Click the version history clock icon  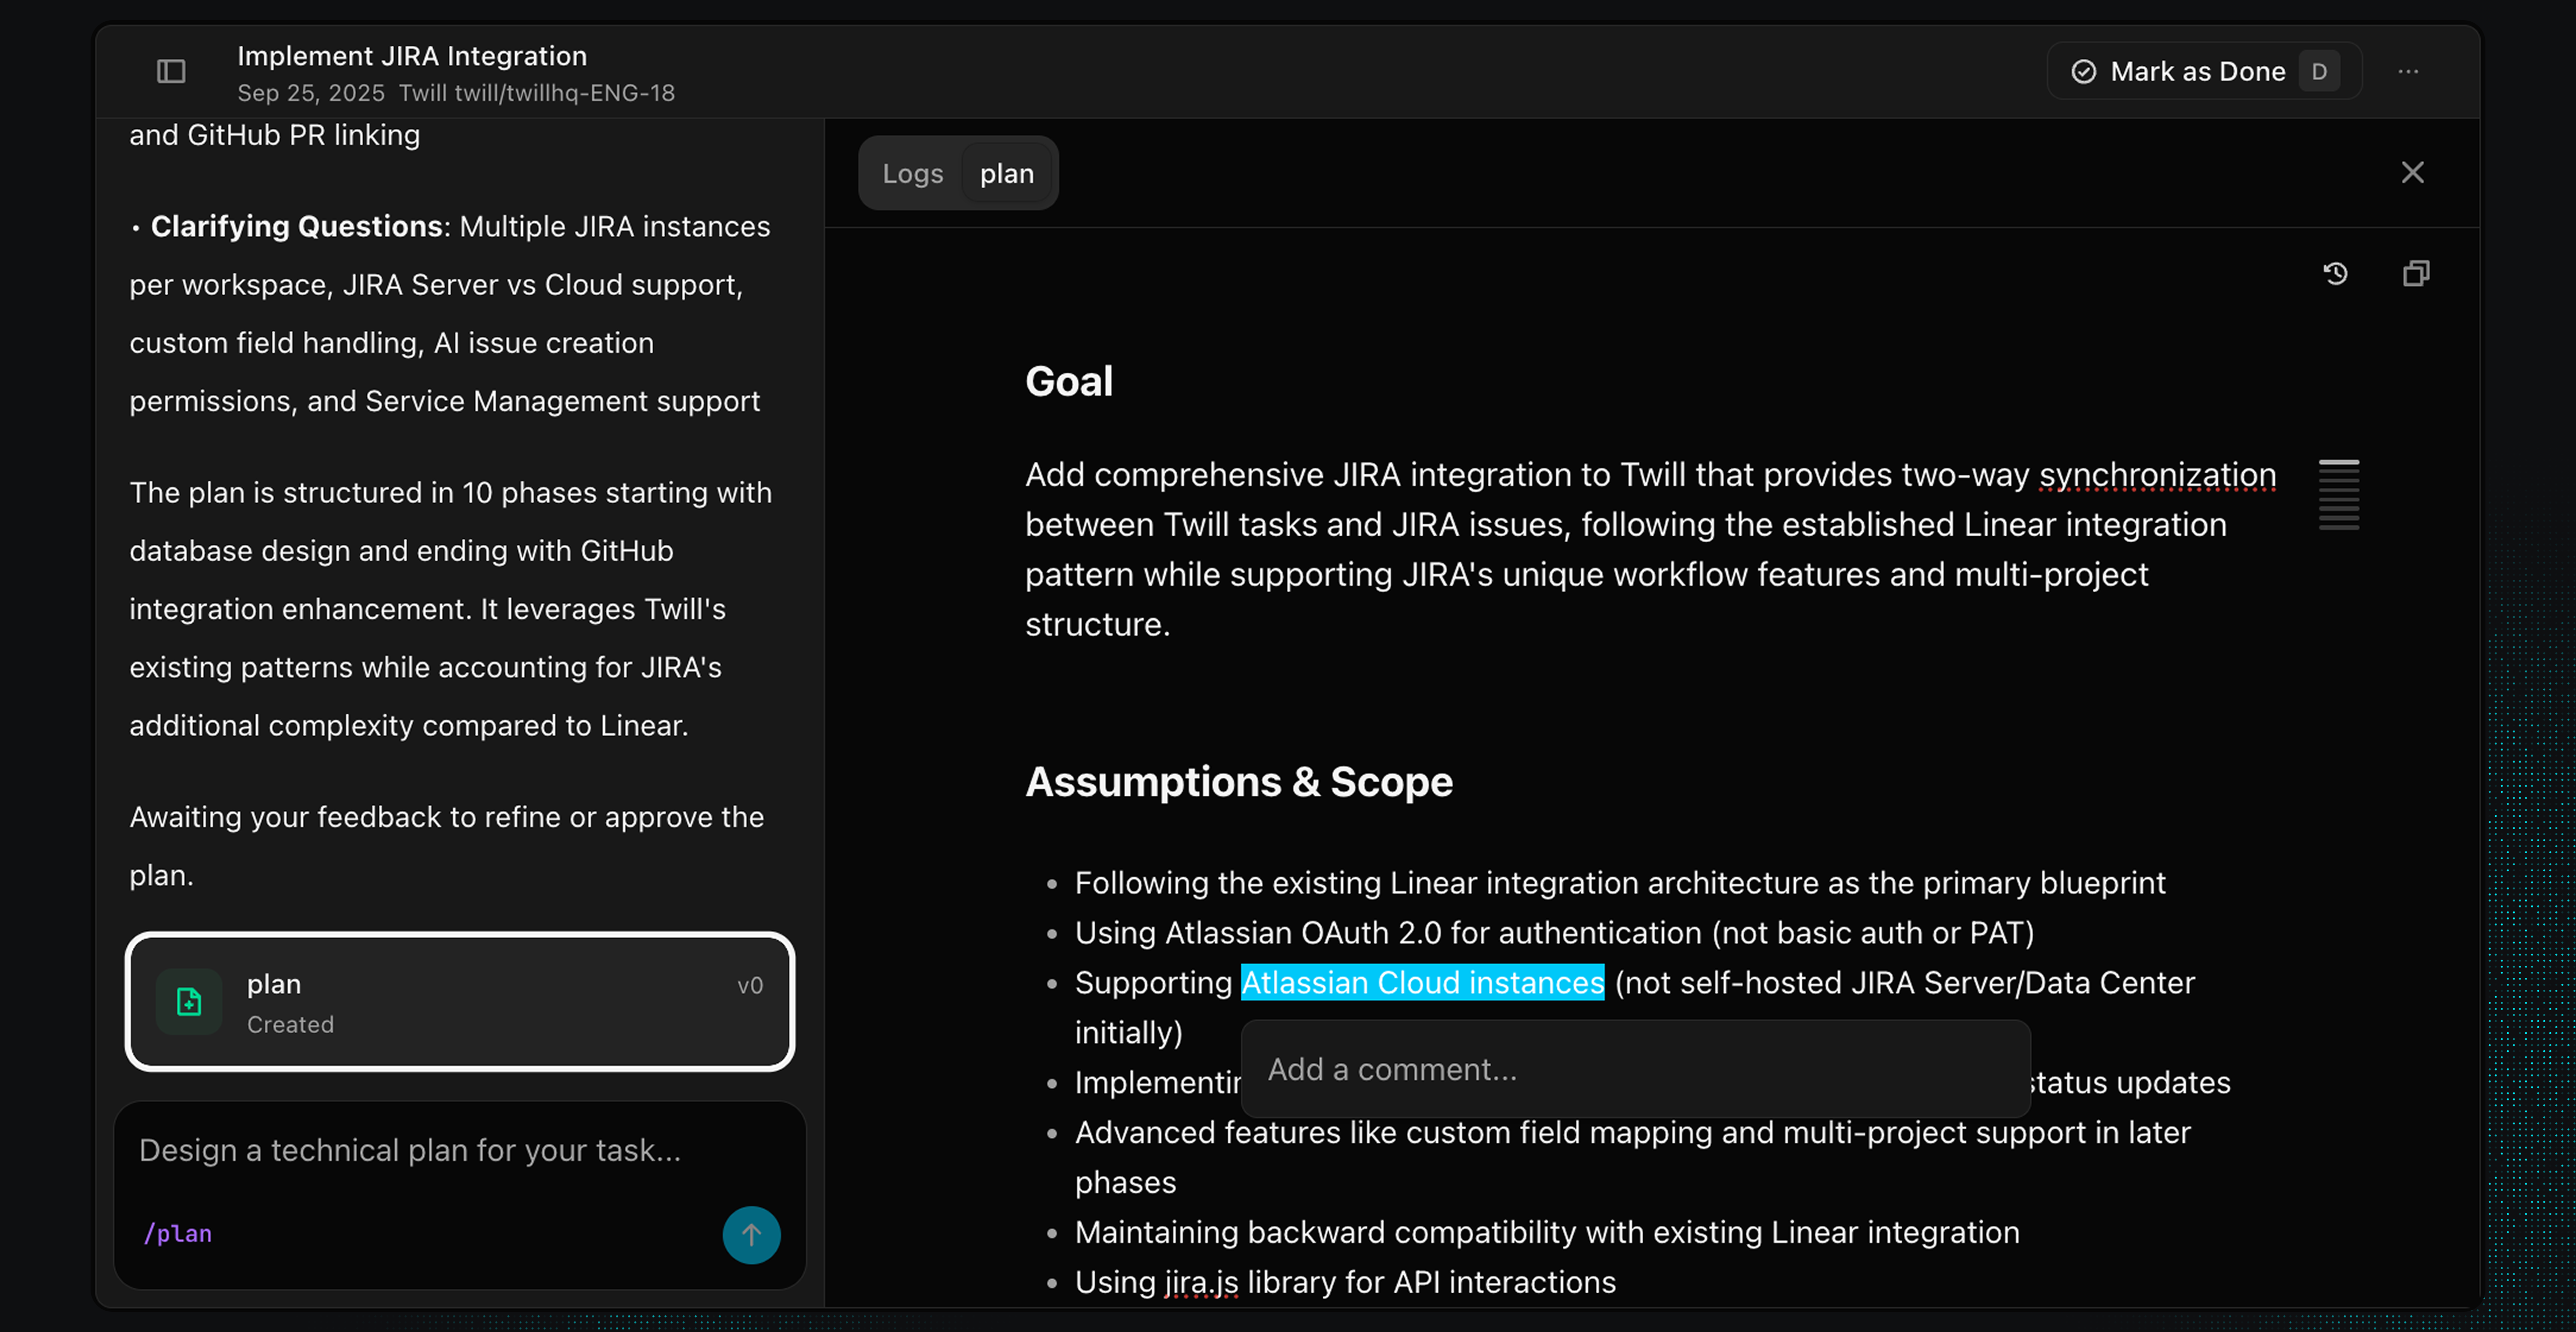2335,273
